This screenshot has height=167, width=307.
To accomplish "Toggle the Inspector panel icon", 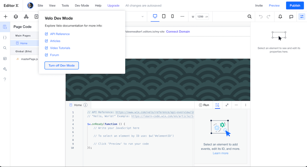I will pyautogui.click(x=302, y=17).
